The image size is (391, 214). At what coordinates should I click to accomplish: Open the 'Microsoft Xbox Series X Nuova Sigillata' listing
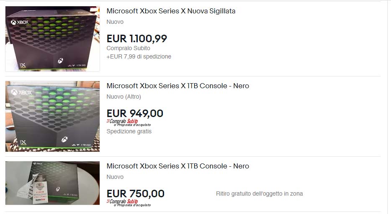tap(171, 11)
